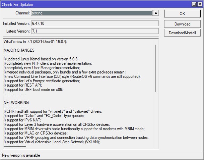This screenshot has width=204, height=160.
Task: Click the Channel field showing testing
Action: [x=92, y=13]
